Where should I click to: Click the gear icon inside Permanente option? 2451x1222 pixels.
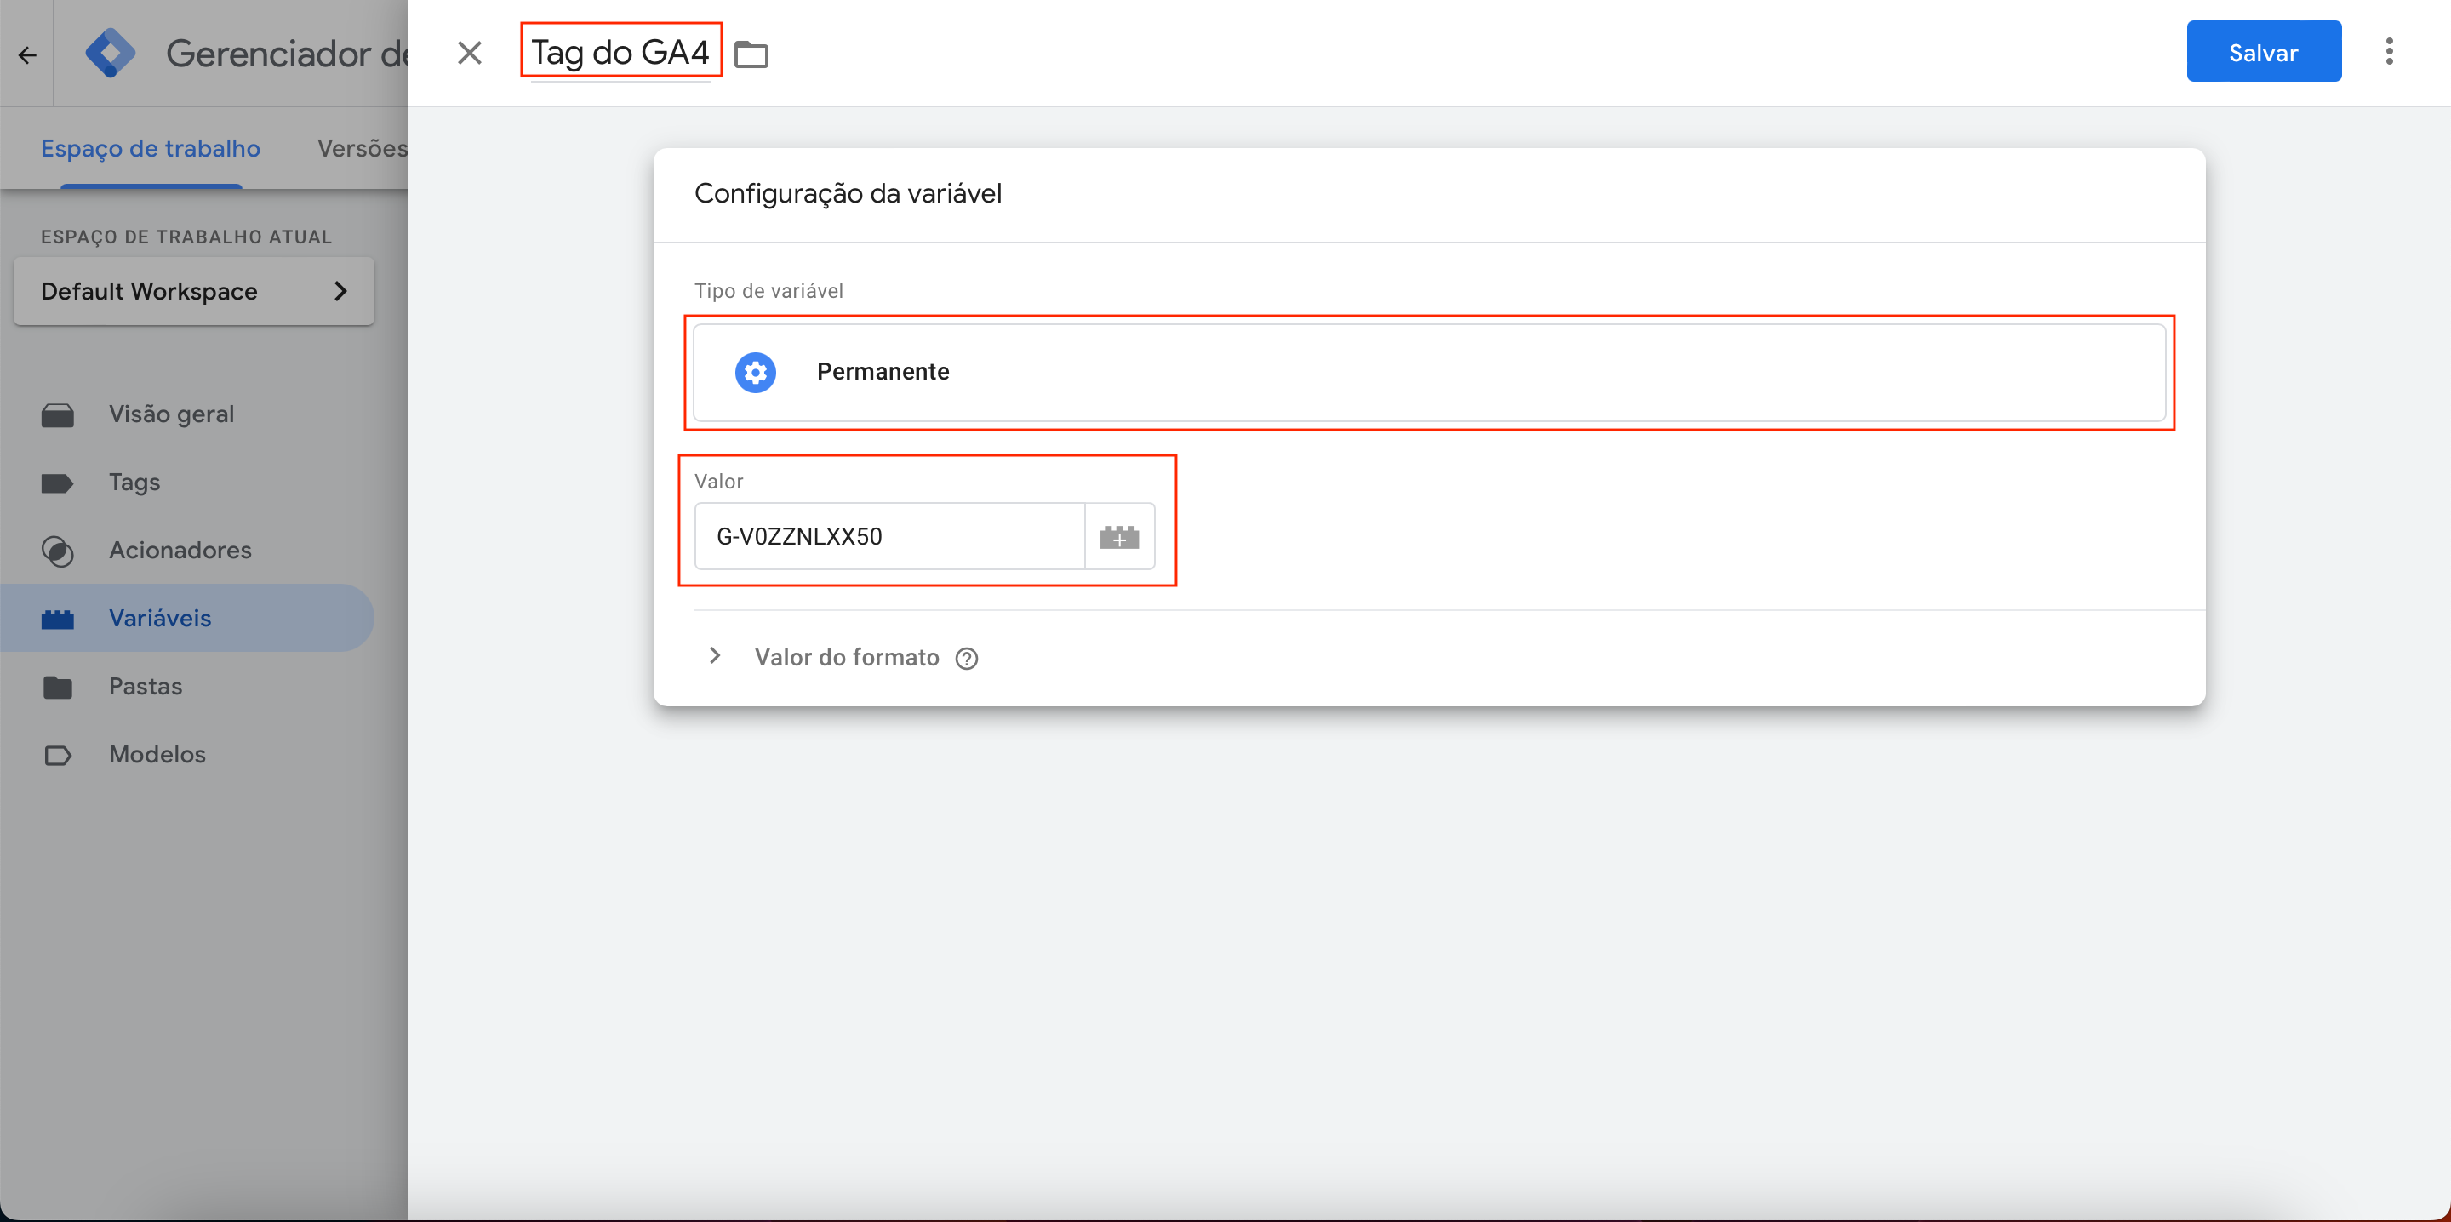(x=757, y=370)
